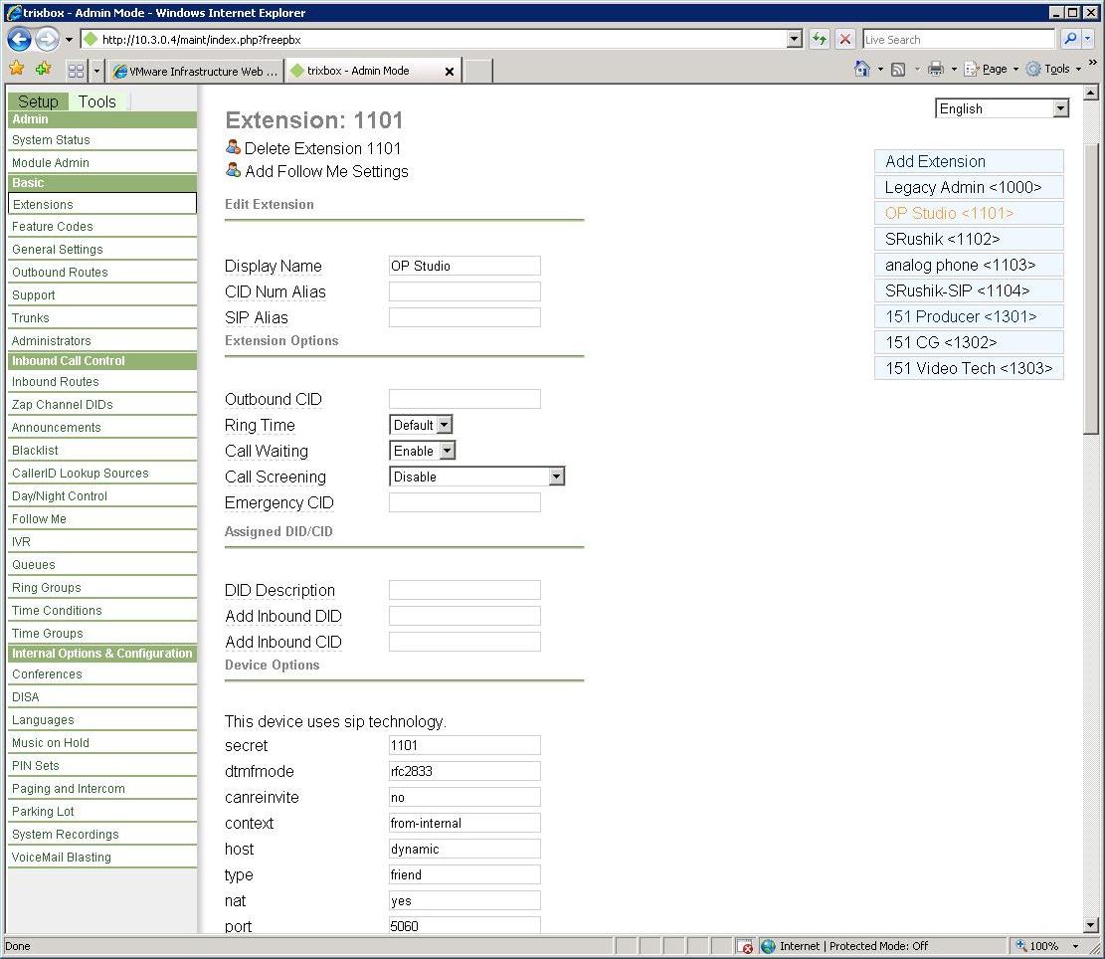Open the zoom level dropdown arrow

pyautogui.click(x=1075, y=946)
